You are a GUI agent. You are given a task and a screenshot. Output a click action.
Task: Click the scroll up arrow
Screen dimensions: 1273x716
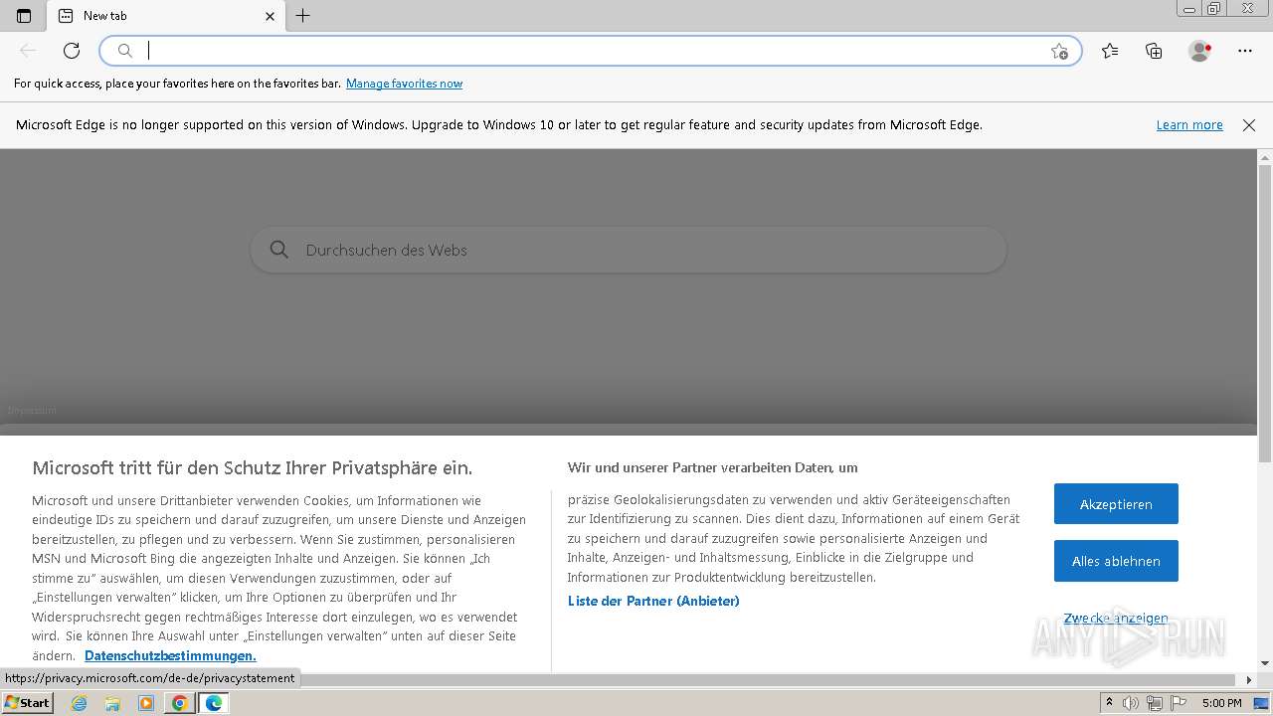pyautogui.click(x=1265, y=157)
